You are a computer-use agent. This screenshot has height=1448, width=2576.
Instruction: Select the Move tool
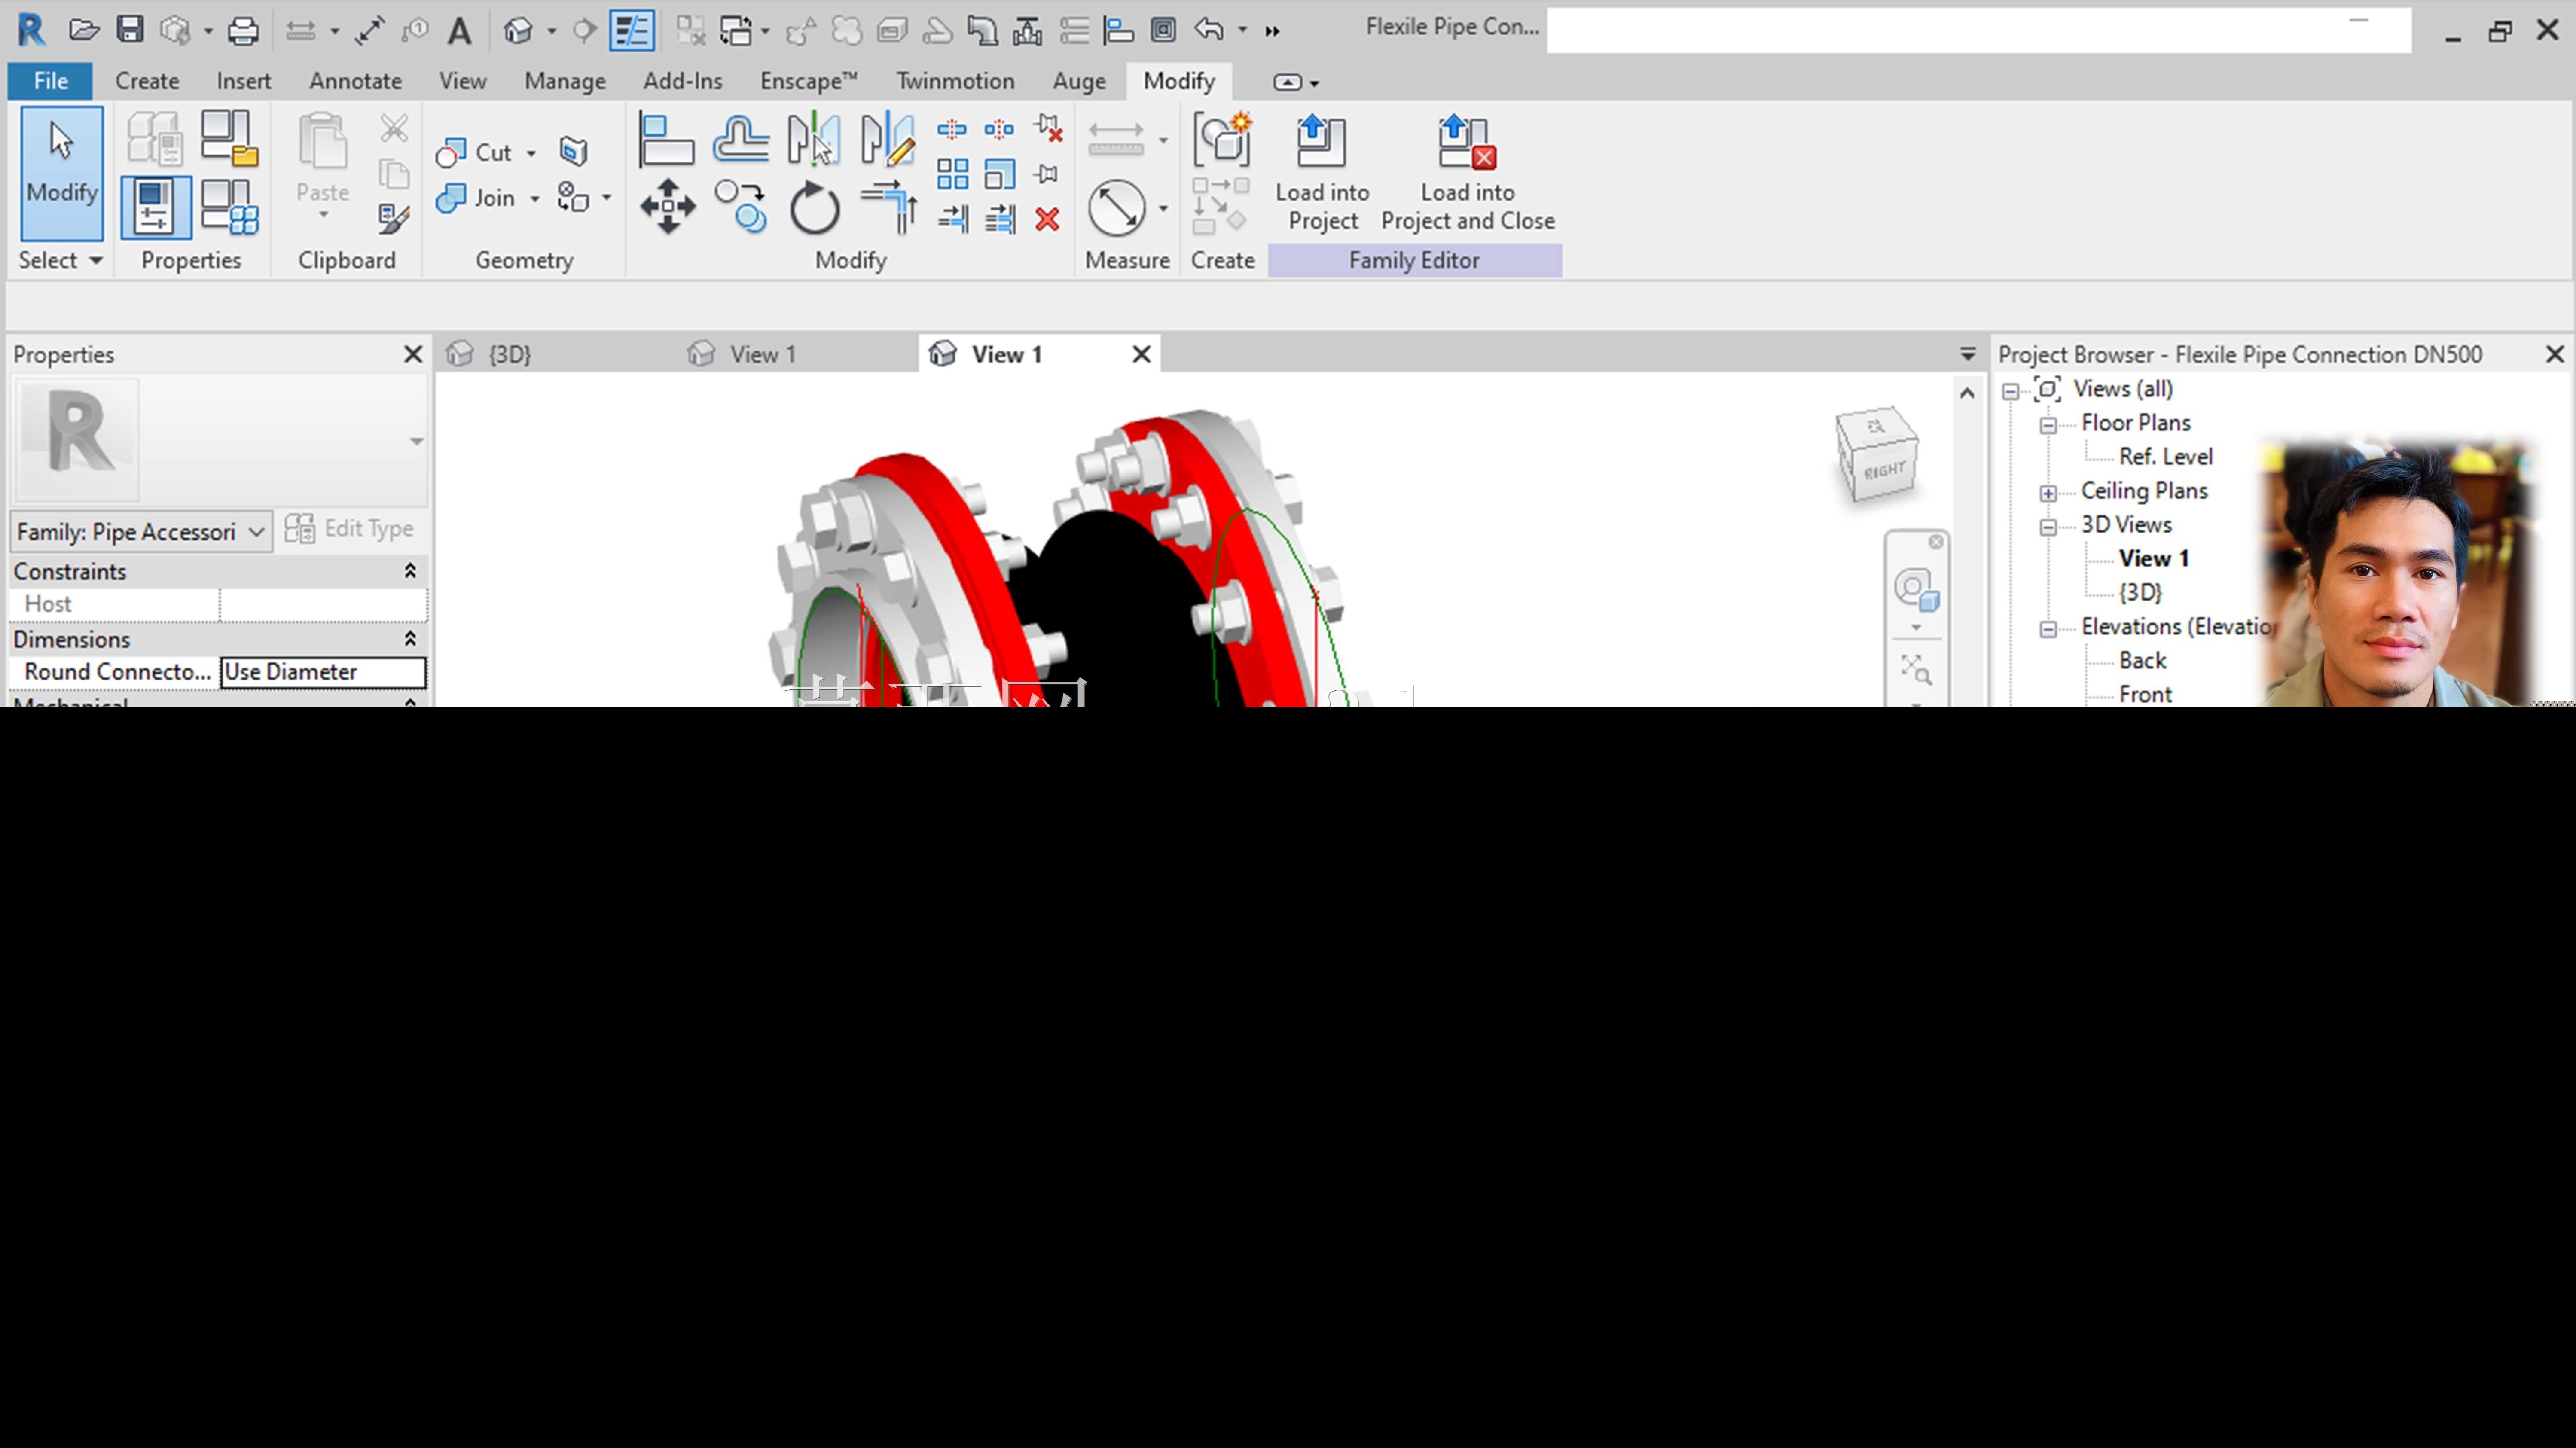click(x=668, y=207)
